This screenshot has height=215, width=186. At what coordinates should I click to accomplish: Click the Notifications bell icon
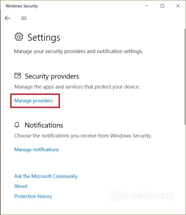(17, 125)
